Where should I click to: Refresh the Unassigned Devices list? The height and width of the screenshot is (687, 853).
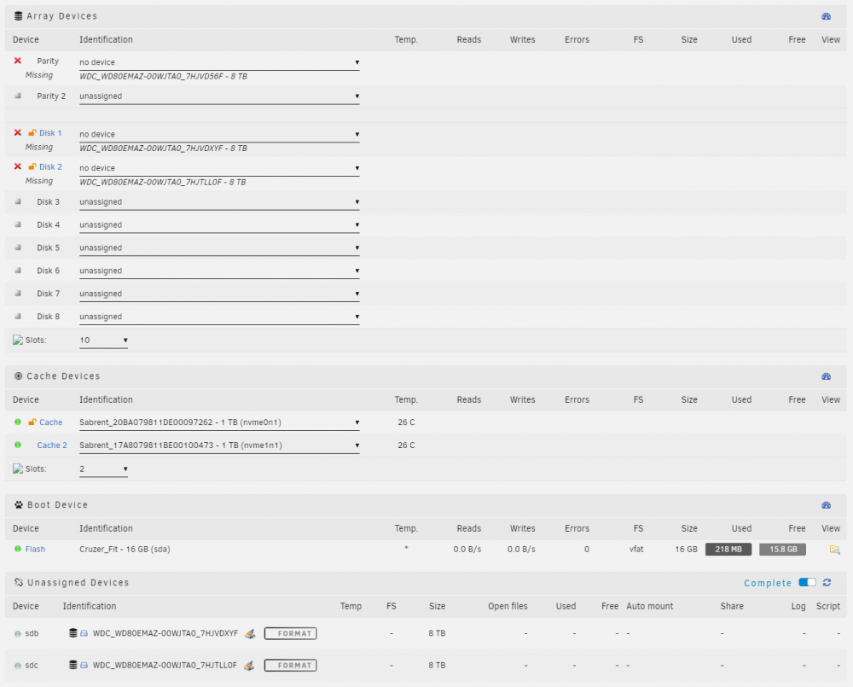(827, 583)
